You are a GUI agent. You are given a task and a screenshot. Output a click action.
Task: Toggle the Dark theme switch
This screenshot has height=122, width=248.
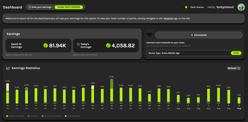tap(185, 7)
